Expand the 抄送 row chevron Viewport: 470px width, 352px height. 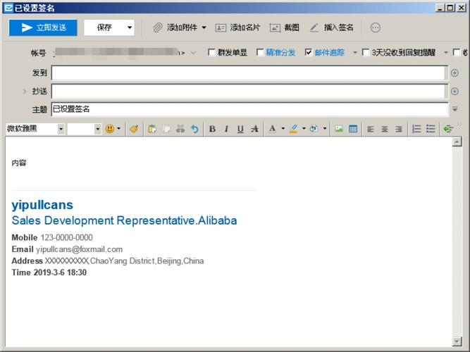tap(25, 91)
